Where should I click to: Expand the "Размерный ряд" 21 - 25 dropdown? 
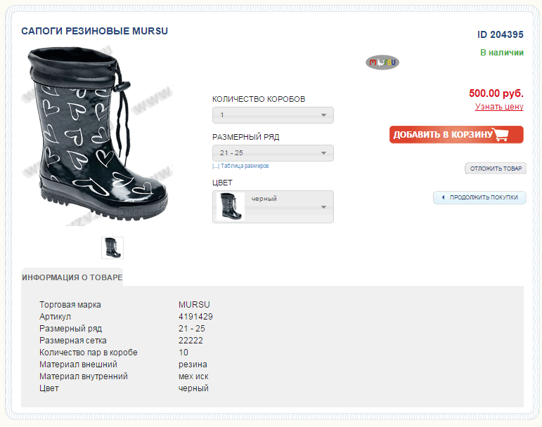coord(273,153)
